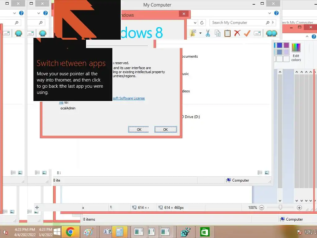Click the search magnifier in Search My Computer box
This screenshot has height=238, width=317.
tap(268, 23)
